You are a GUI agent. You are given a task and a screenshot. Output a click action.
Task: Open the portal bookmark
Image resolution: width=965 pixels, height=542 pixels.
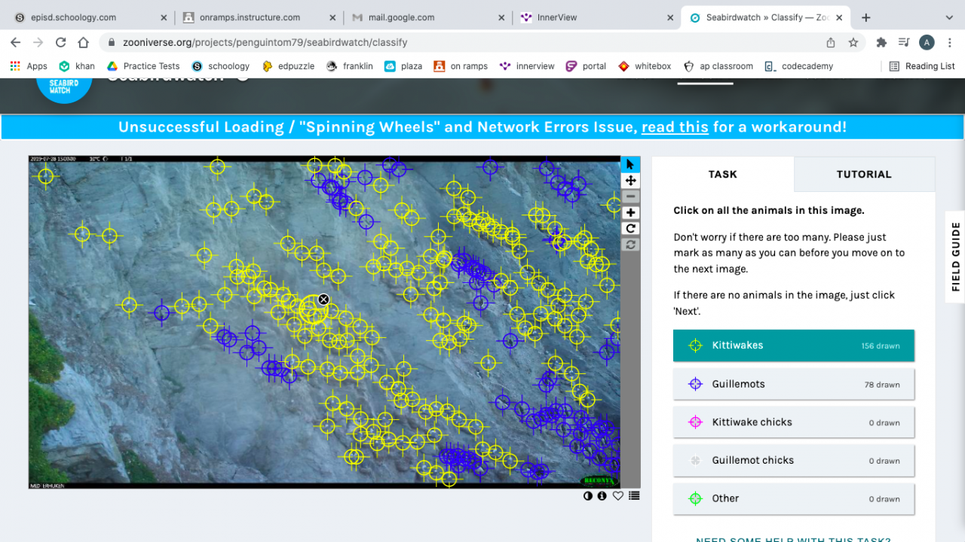[x=587, y=66]
